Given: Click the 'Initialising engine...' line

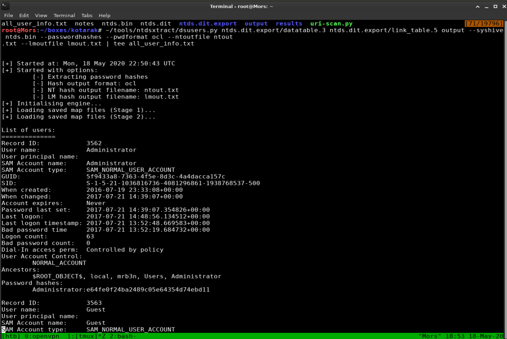Looking at the screenshot, I should pyautogui.click(x=51, y=103).
